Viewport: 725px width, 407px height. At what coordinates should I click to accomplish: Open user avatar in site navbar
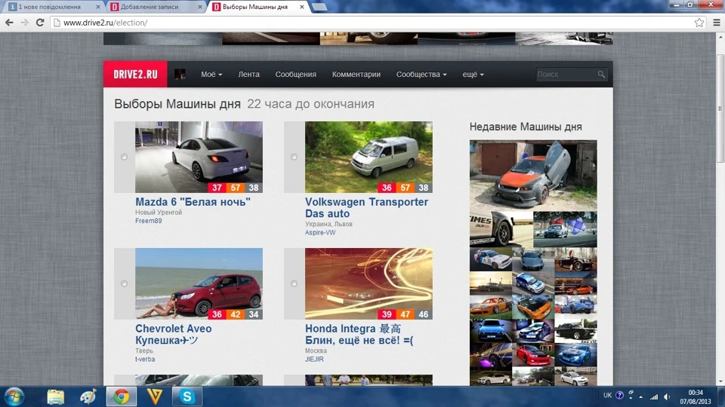180,74
